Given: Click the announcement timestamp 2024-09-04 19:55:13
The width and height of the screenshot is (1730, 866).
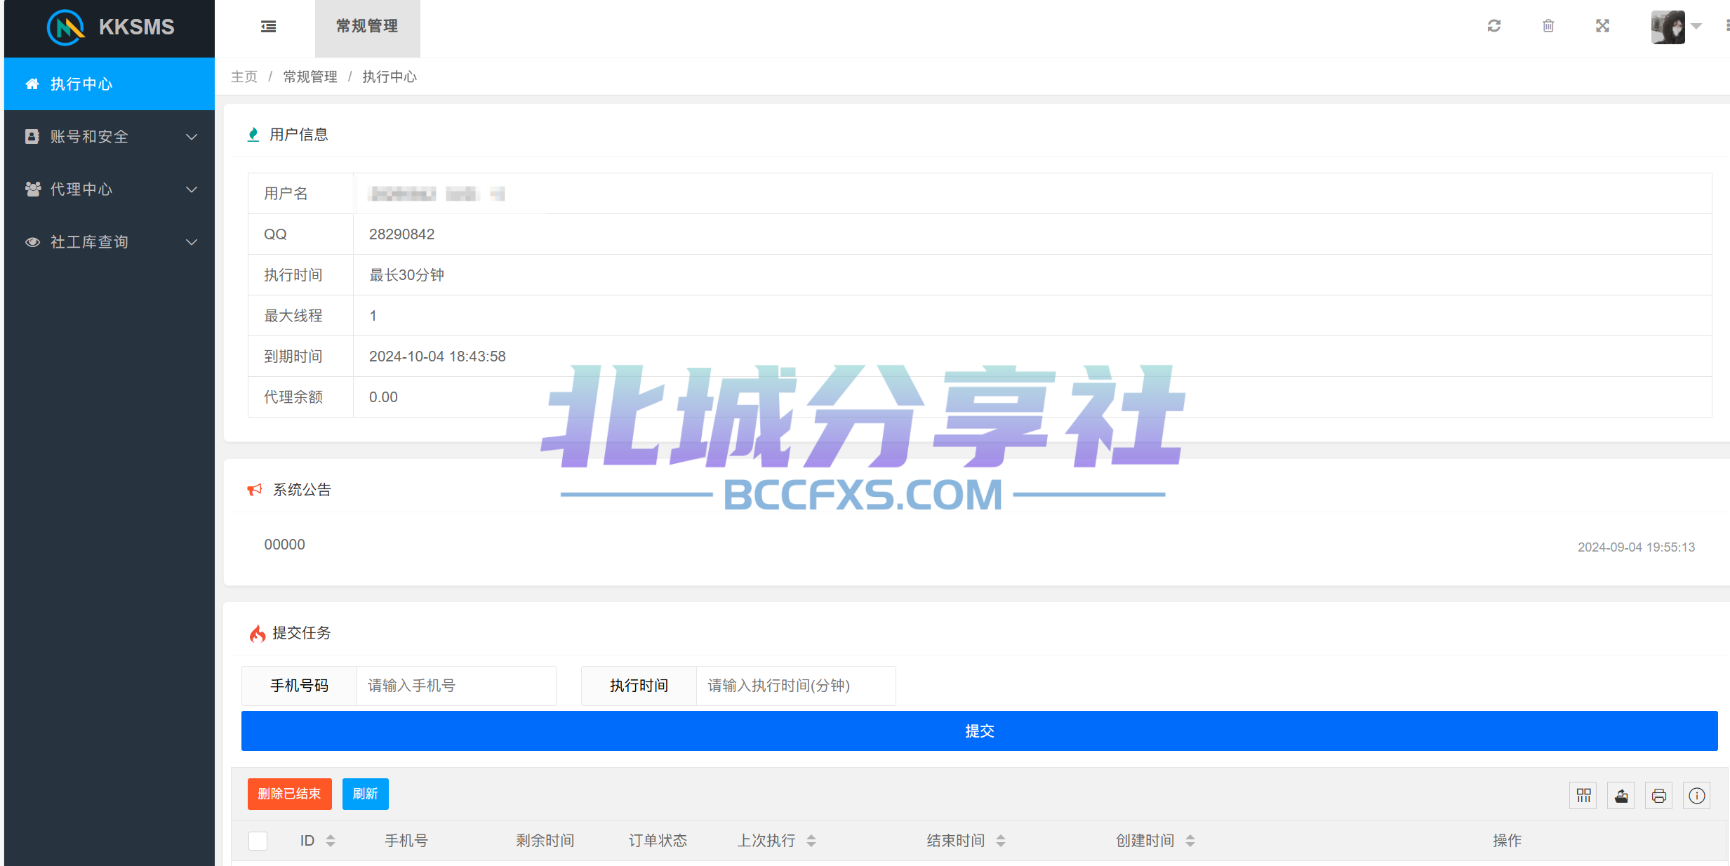Looking at the screenshot, I should 1637,547.
